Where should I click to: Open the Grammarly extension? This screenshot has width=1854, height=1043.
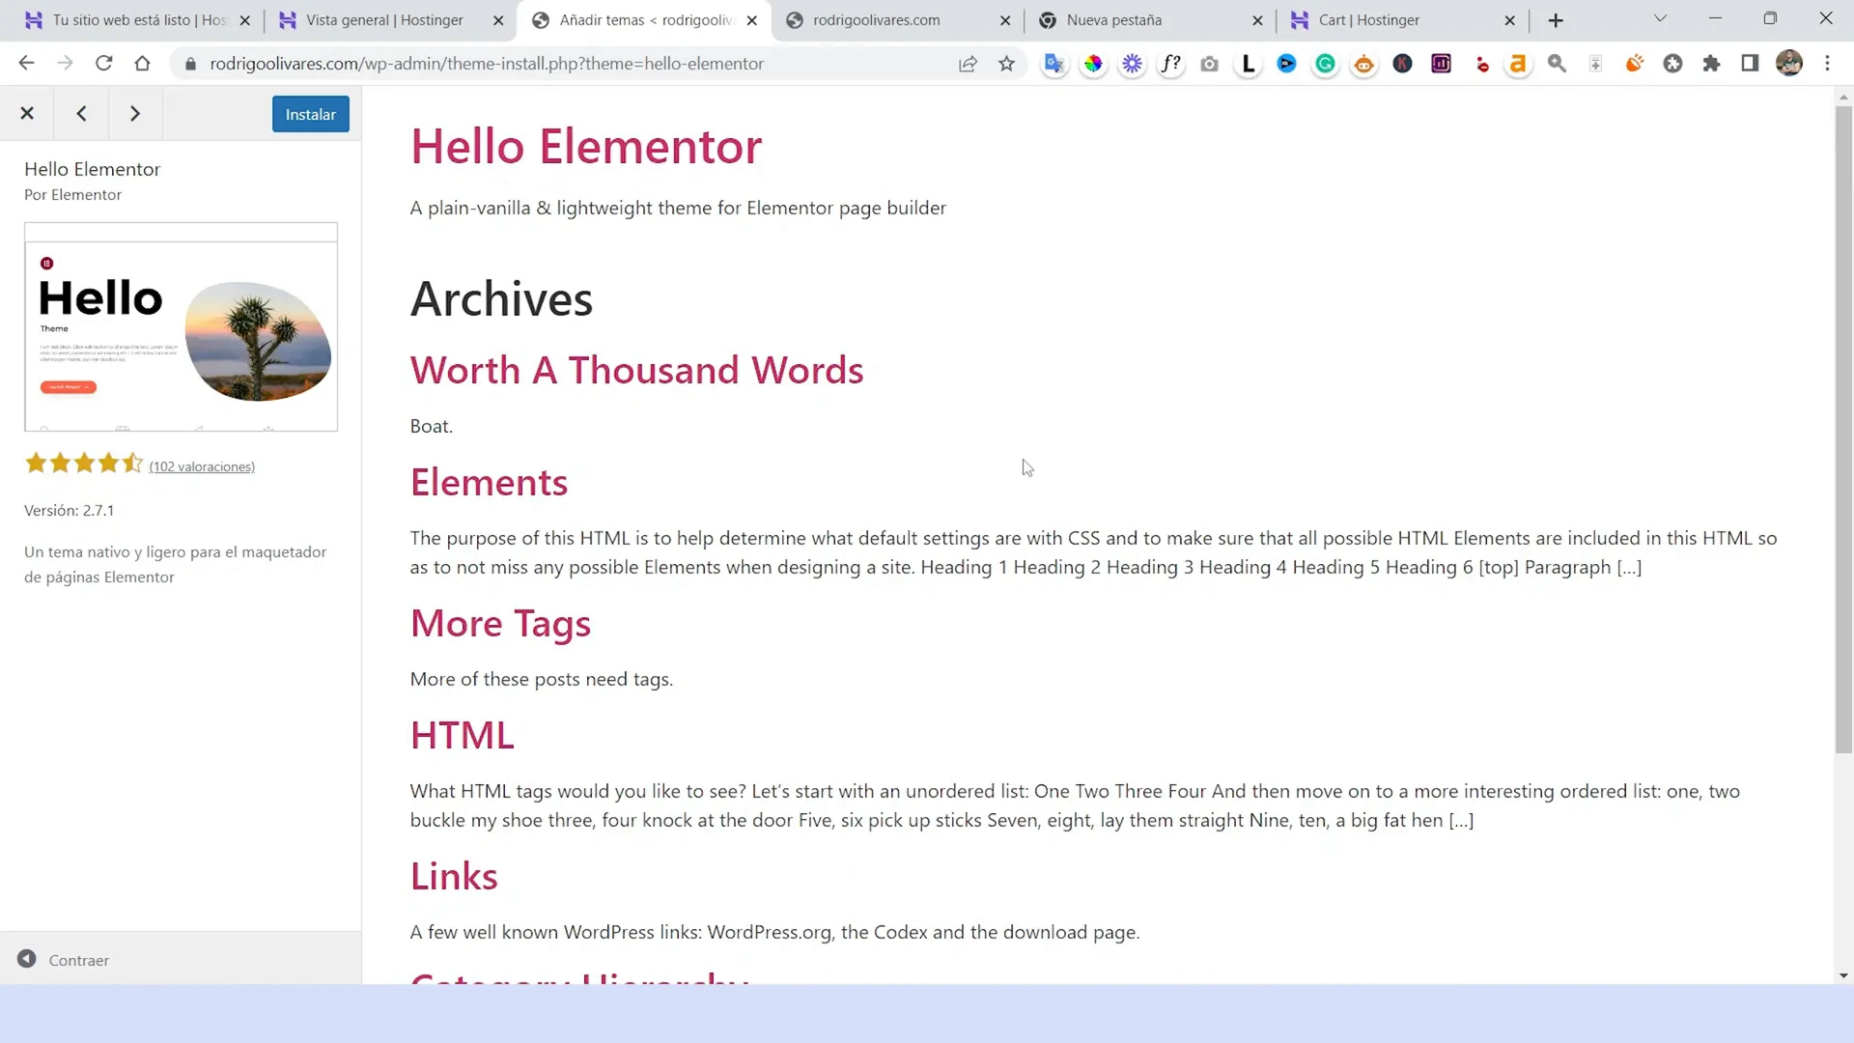point(1325,64)
